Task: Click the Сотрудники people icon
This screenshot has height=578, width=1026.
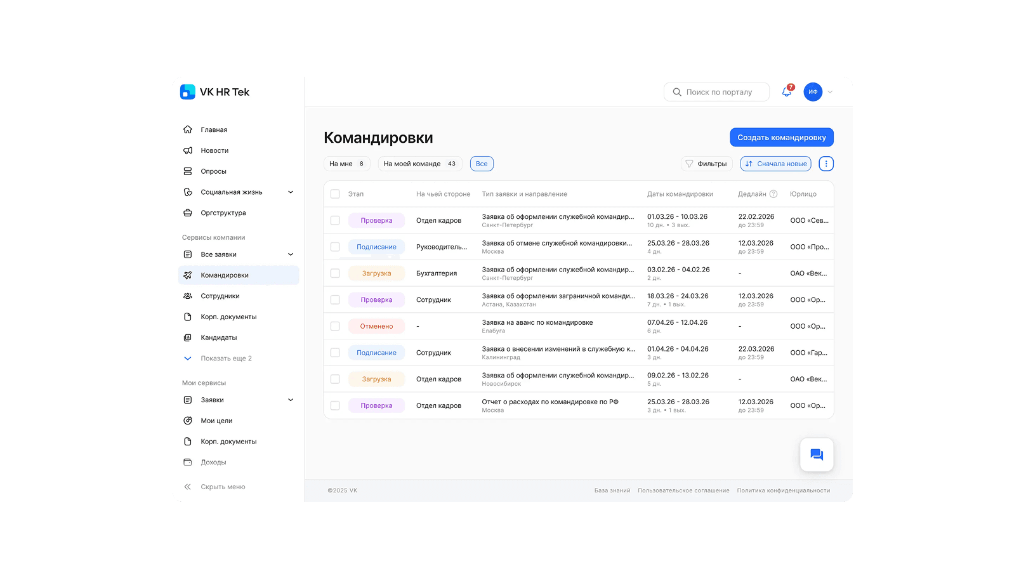Action: [x=188, y=296]
